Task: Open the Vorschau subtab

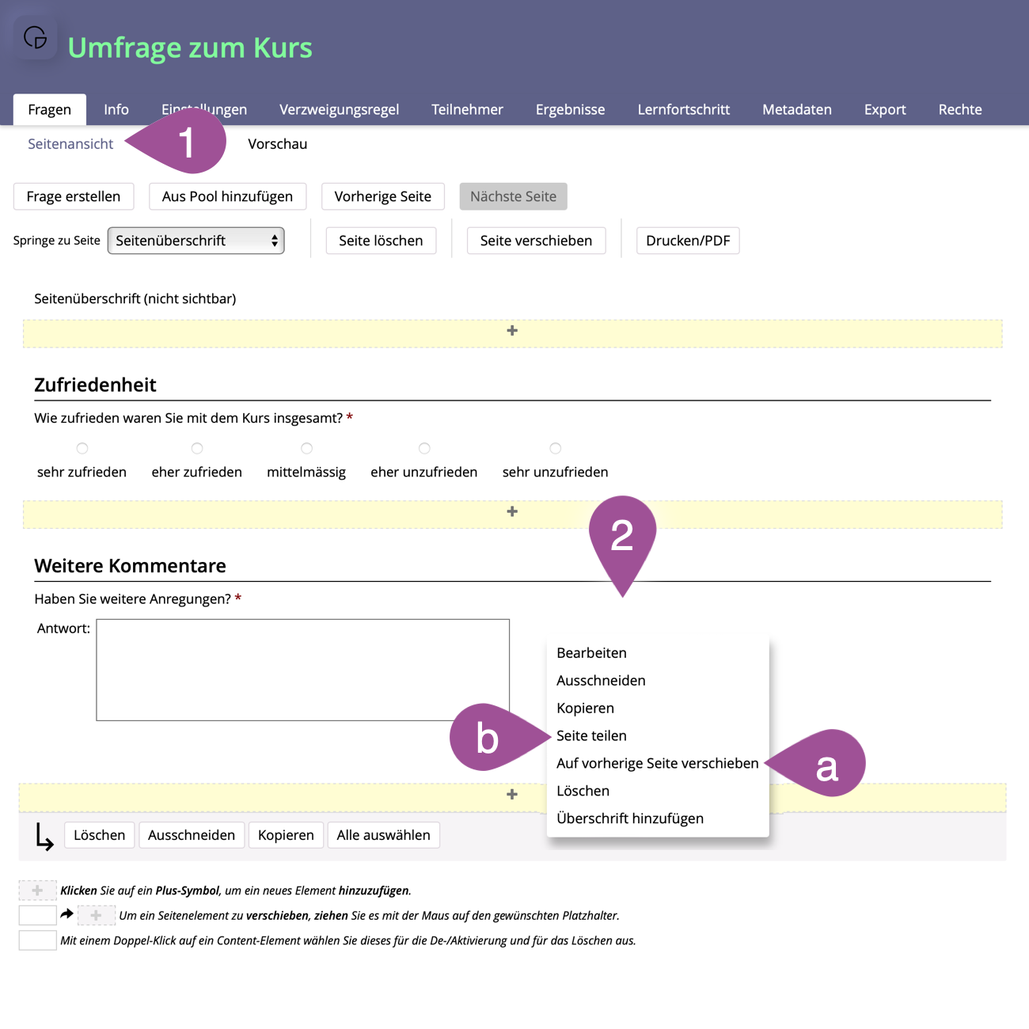Action: [x=277, y=144]
